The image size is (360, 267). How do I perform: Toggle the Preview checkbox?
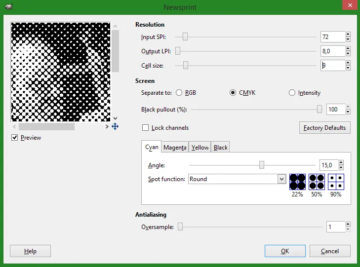coord(14,137)
